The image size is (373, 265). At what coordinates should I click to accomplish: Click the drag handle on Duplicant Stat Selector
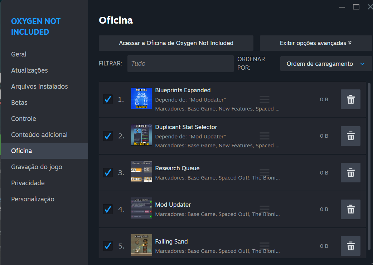pos(264,136)
